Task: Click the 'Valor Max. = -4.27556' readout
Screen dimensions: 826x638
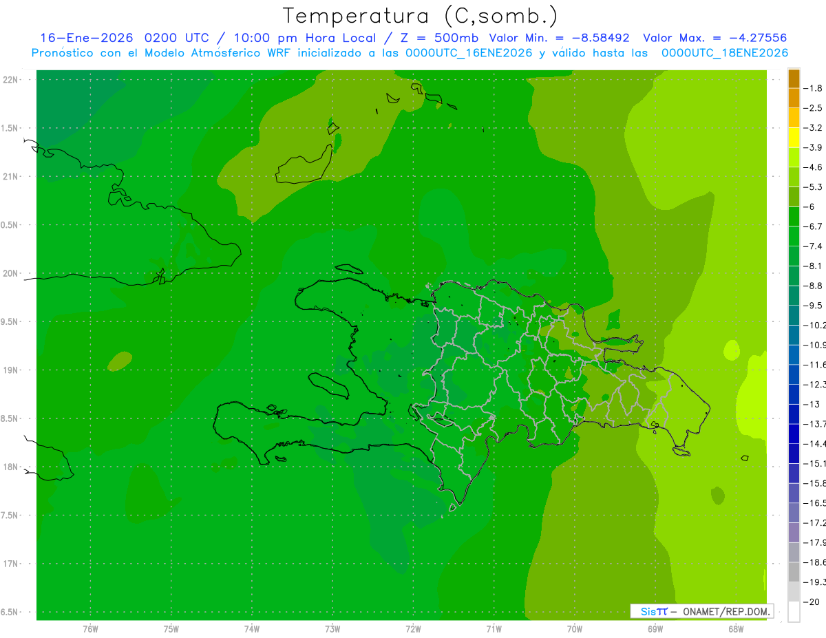Action: [714, 38]
